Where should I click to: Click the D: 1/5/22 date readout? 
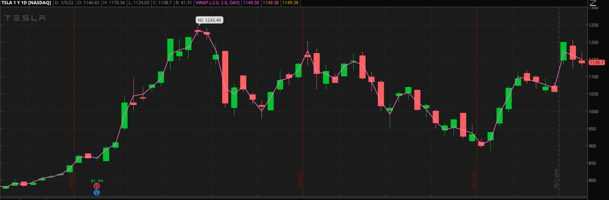[64, 3]
